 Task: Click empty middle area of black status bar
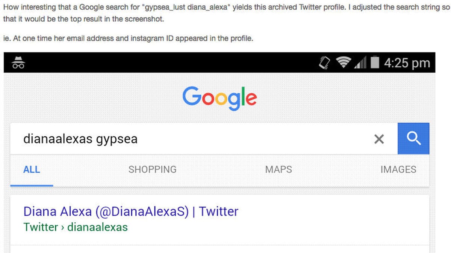[169, 63]
